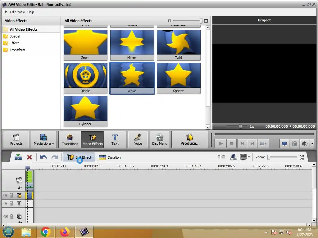Image resolution: width=318 pixels, height=238 pixels.
Task: Toggle visibility eye of video effects track
Action: pos(6,195)
